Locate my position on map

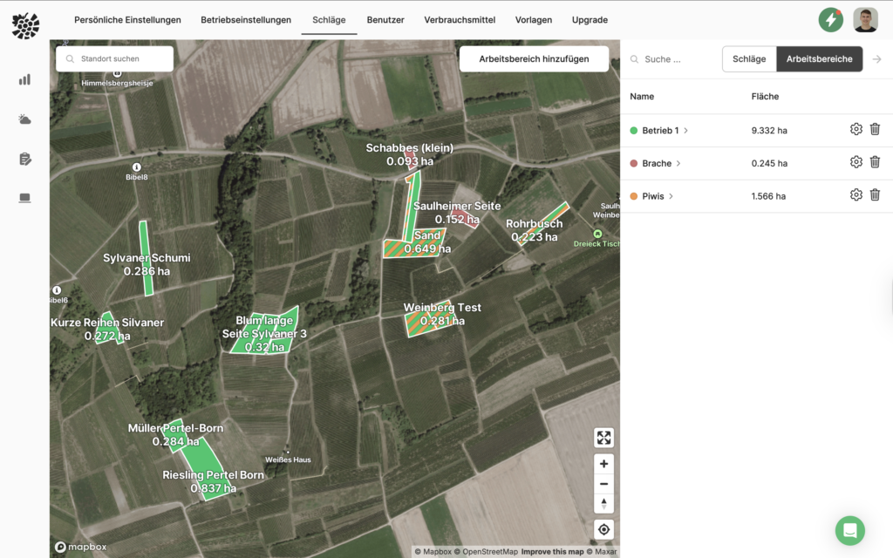click(x=603, y=529)
